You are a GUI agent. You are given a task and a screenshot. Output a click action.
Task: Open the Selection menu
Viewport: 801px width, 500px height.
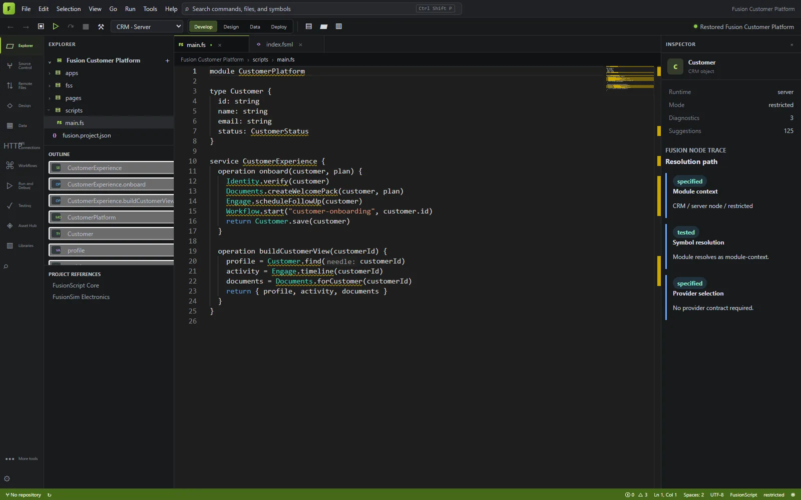(69, 9)
